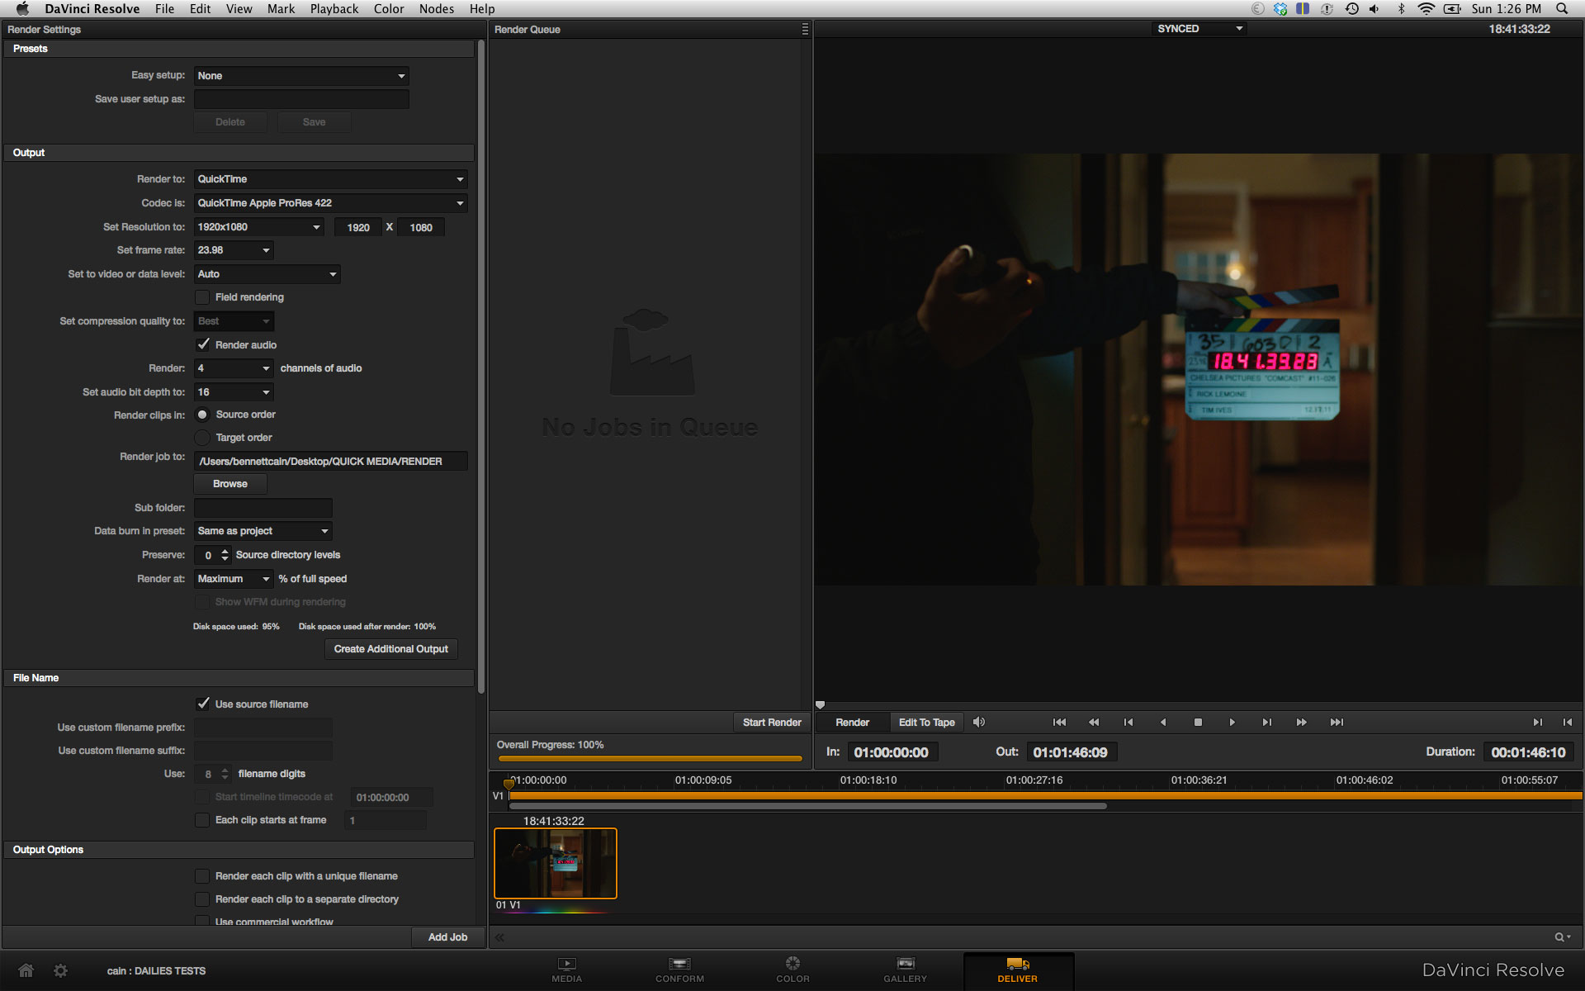Screen dimensions: 1585x991
Task: Open Easy setup dropdown
Action: point(301,76)
